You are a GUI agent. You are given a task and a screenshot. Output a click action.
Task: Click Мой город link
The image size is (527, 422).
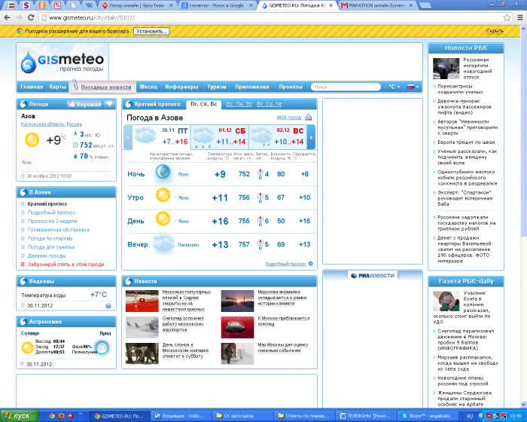coord(288,117)
